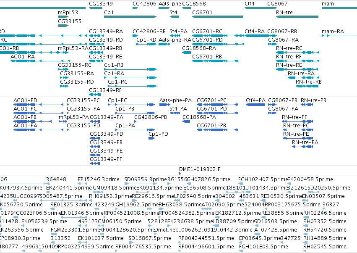The width and height of the screenshot is (357, 253).
Task: Open protein mRpL53-PA
Action: (x=74, y=117)
